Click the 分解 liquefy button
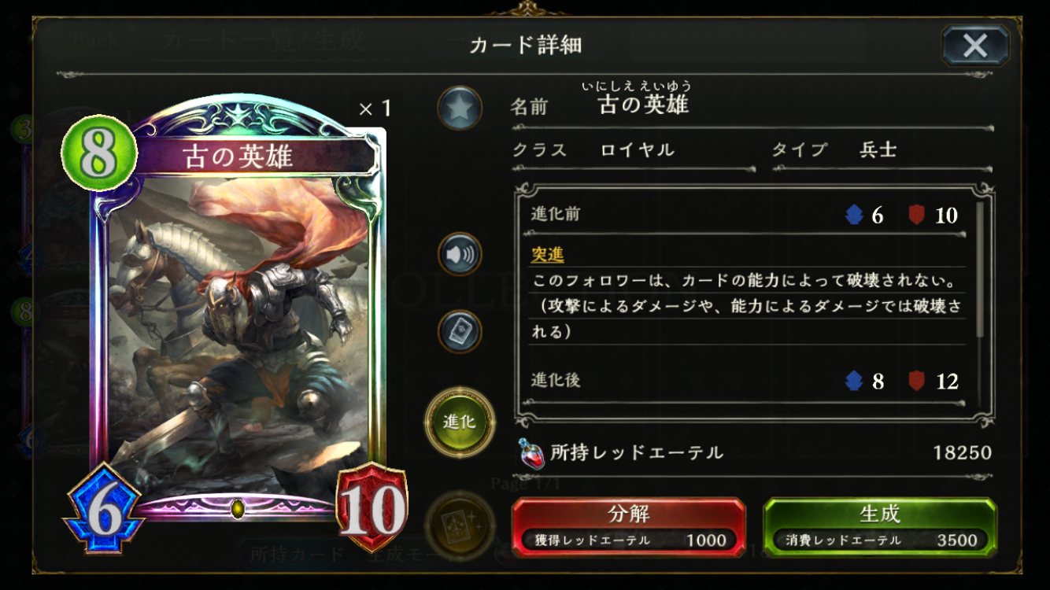Image resolution: width=1050 pixels, height=590 pixels. coord(628,527)
